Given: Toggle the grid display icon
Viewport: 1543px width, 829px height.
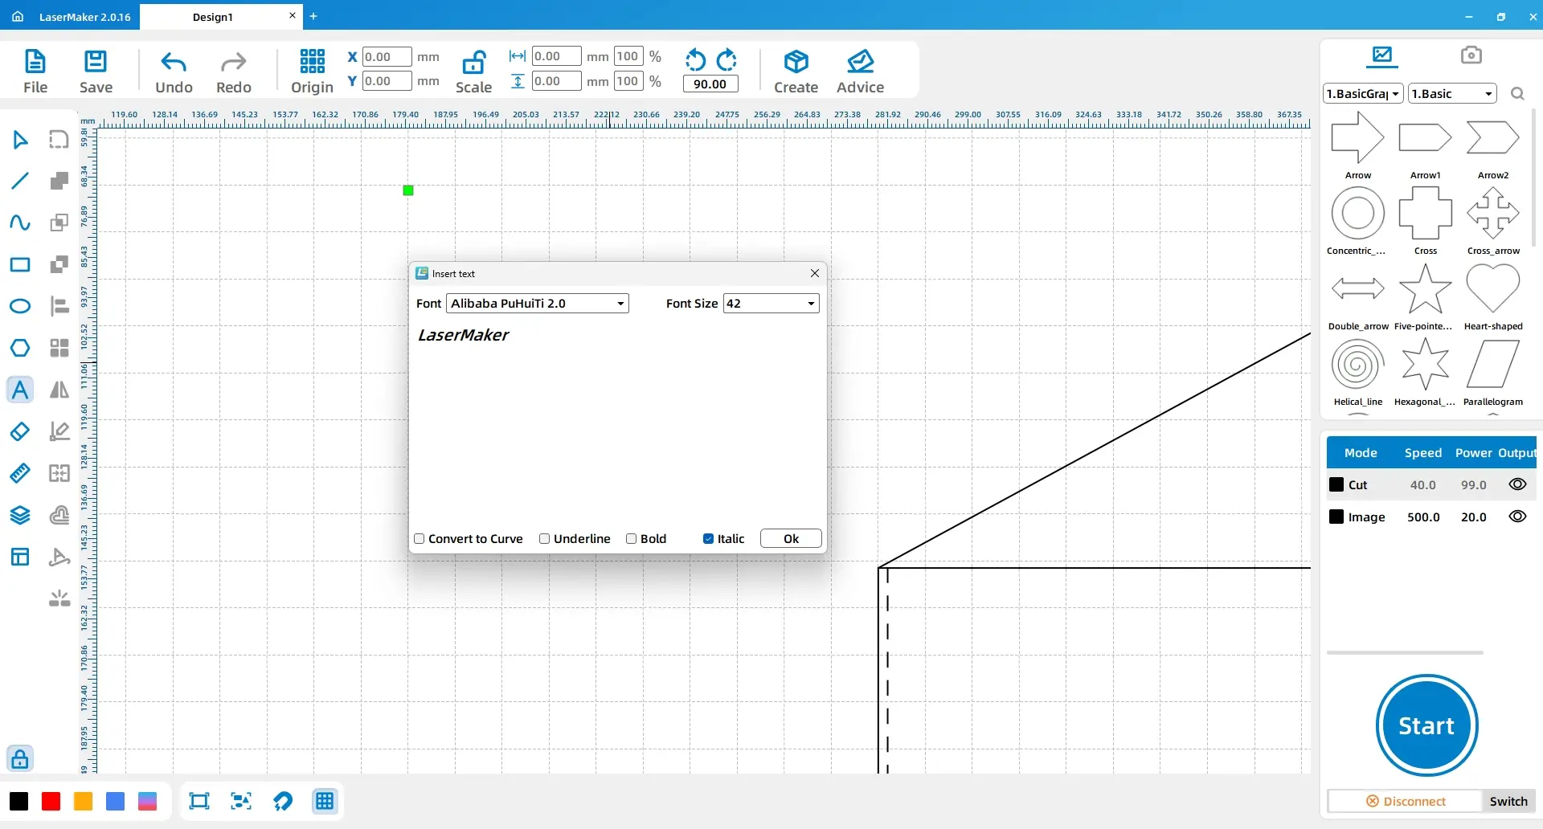Looking at the screenshot, I should pos(325,801).
